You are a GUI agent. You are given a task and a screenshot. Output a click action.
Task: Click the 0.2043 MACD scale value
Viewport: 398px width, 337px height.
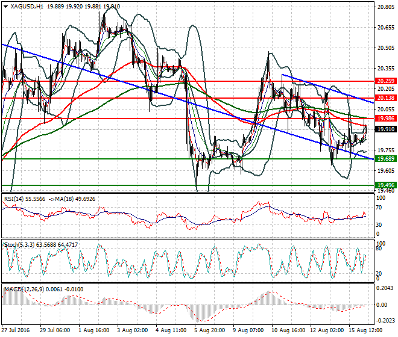[385, 288]
